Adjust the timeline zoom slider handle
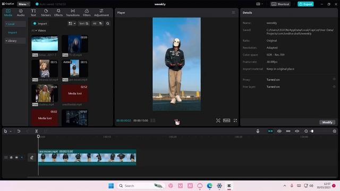The width and height of the screenshot is (340, 191). (x=312, y=131)
